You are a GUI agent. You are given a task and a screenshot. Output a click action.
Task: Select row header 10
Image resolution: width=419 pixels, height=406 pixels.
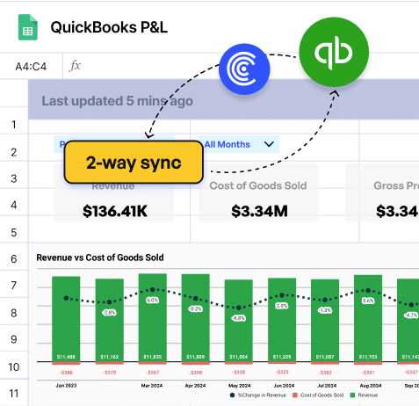(x=14, y=367)
